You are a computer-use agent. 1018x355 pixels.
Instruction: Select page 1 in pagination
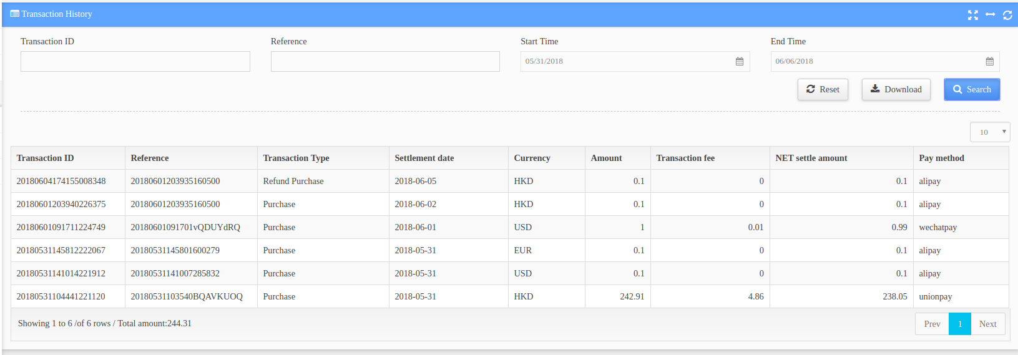(960, 324)
